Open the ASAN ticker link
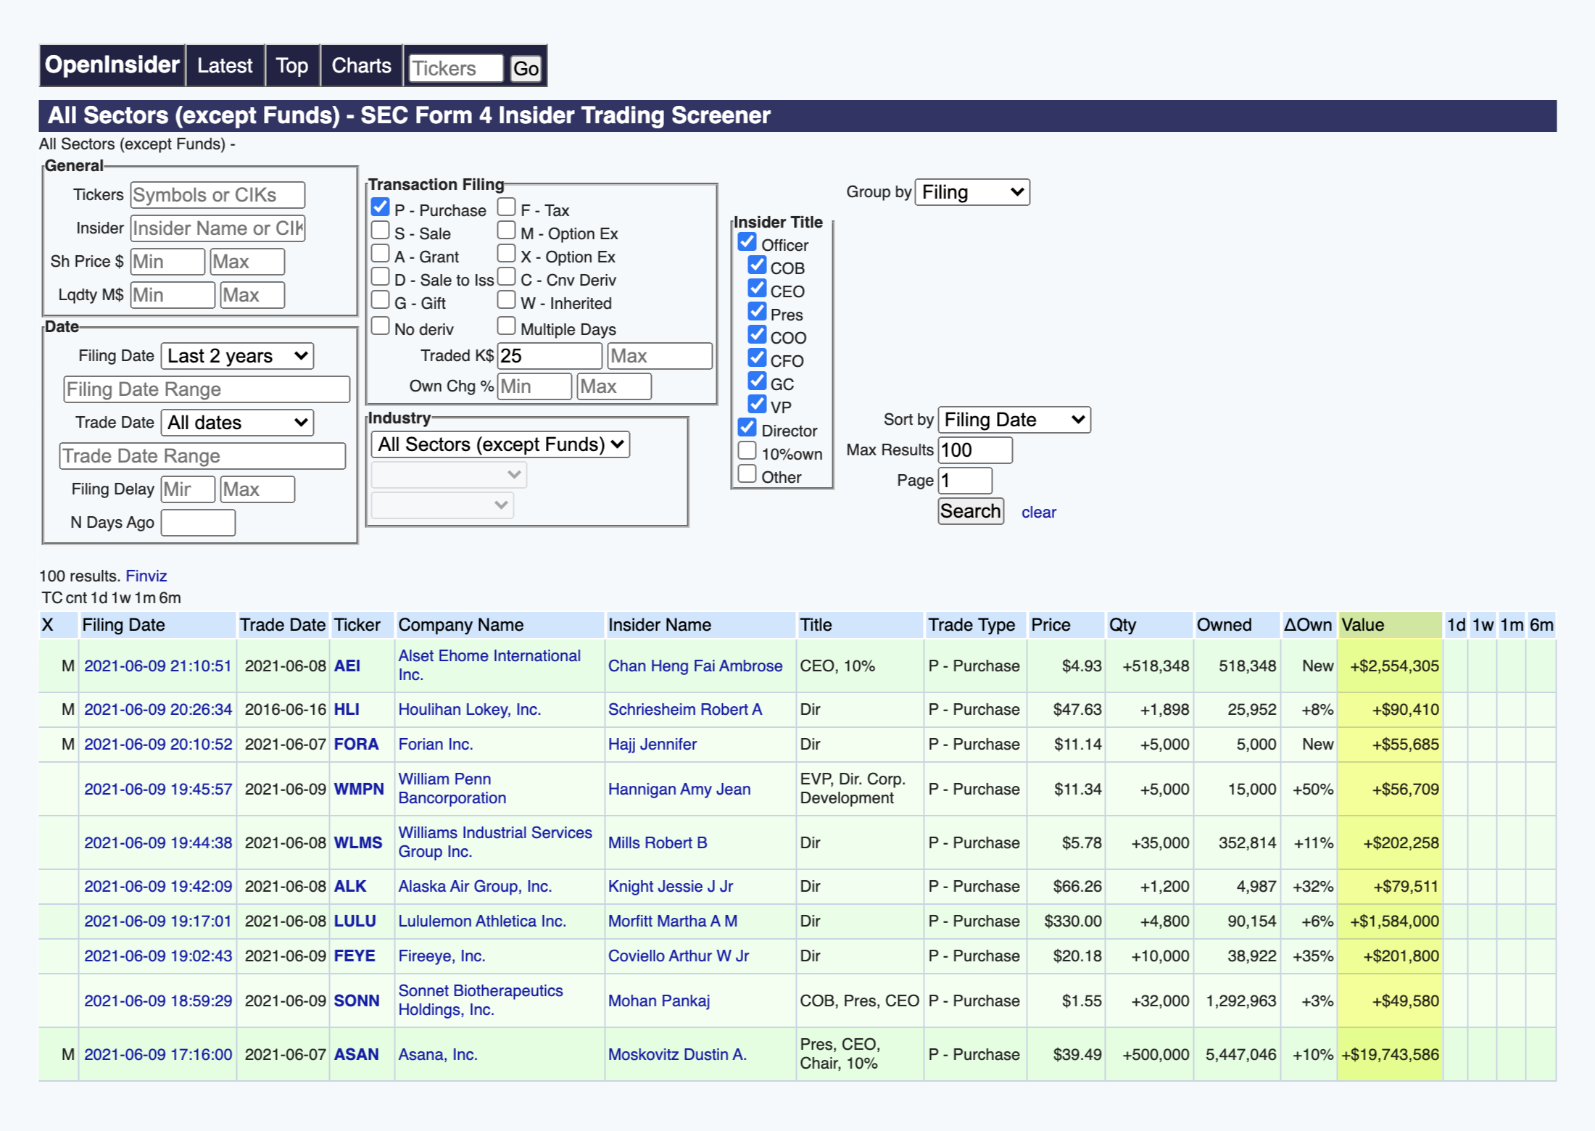 356,1054
